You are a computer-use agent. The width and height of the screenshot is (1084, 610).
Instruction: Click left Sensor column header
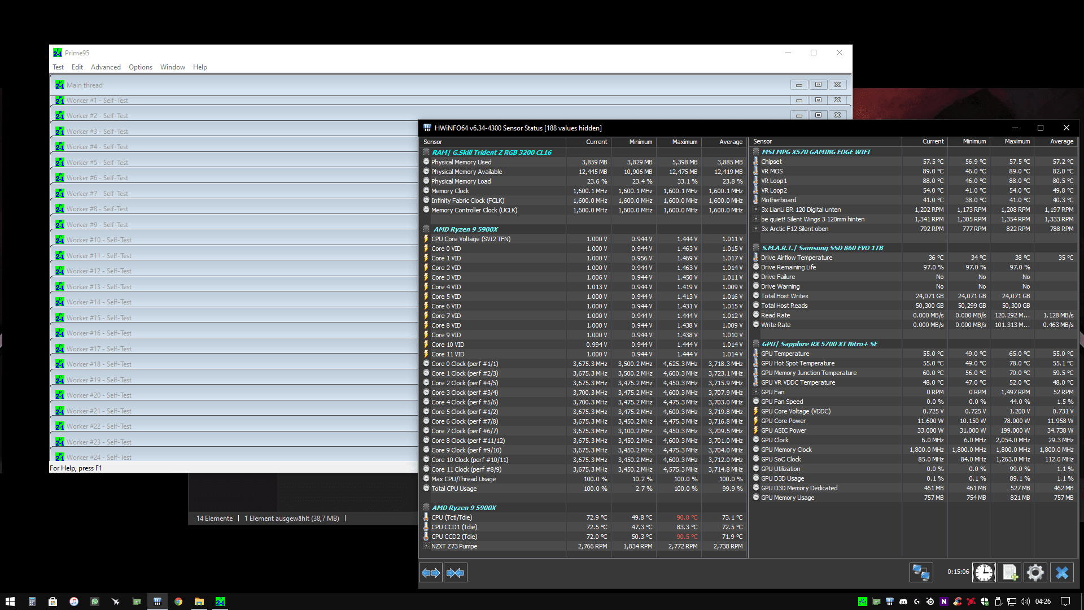[493, 142]
